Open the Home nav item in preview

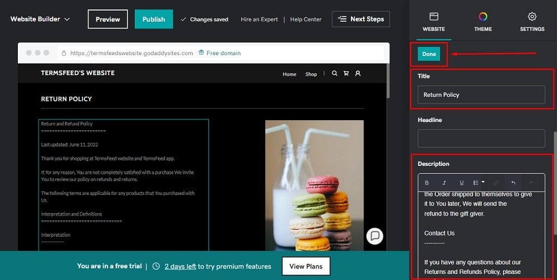tap(290, 74)
